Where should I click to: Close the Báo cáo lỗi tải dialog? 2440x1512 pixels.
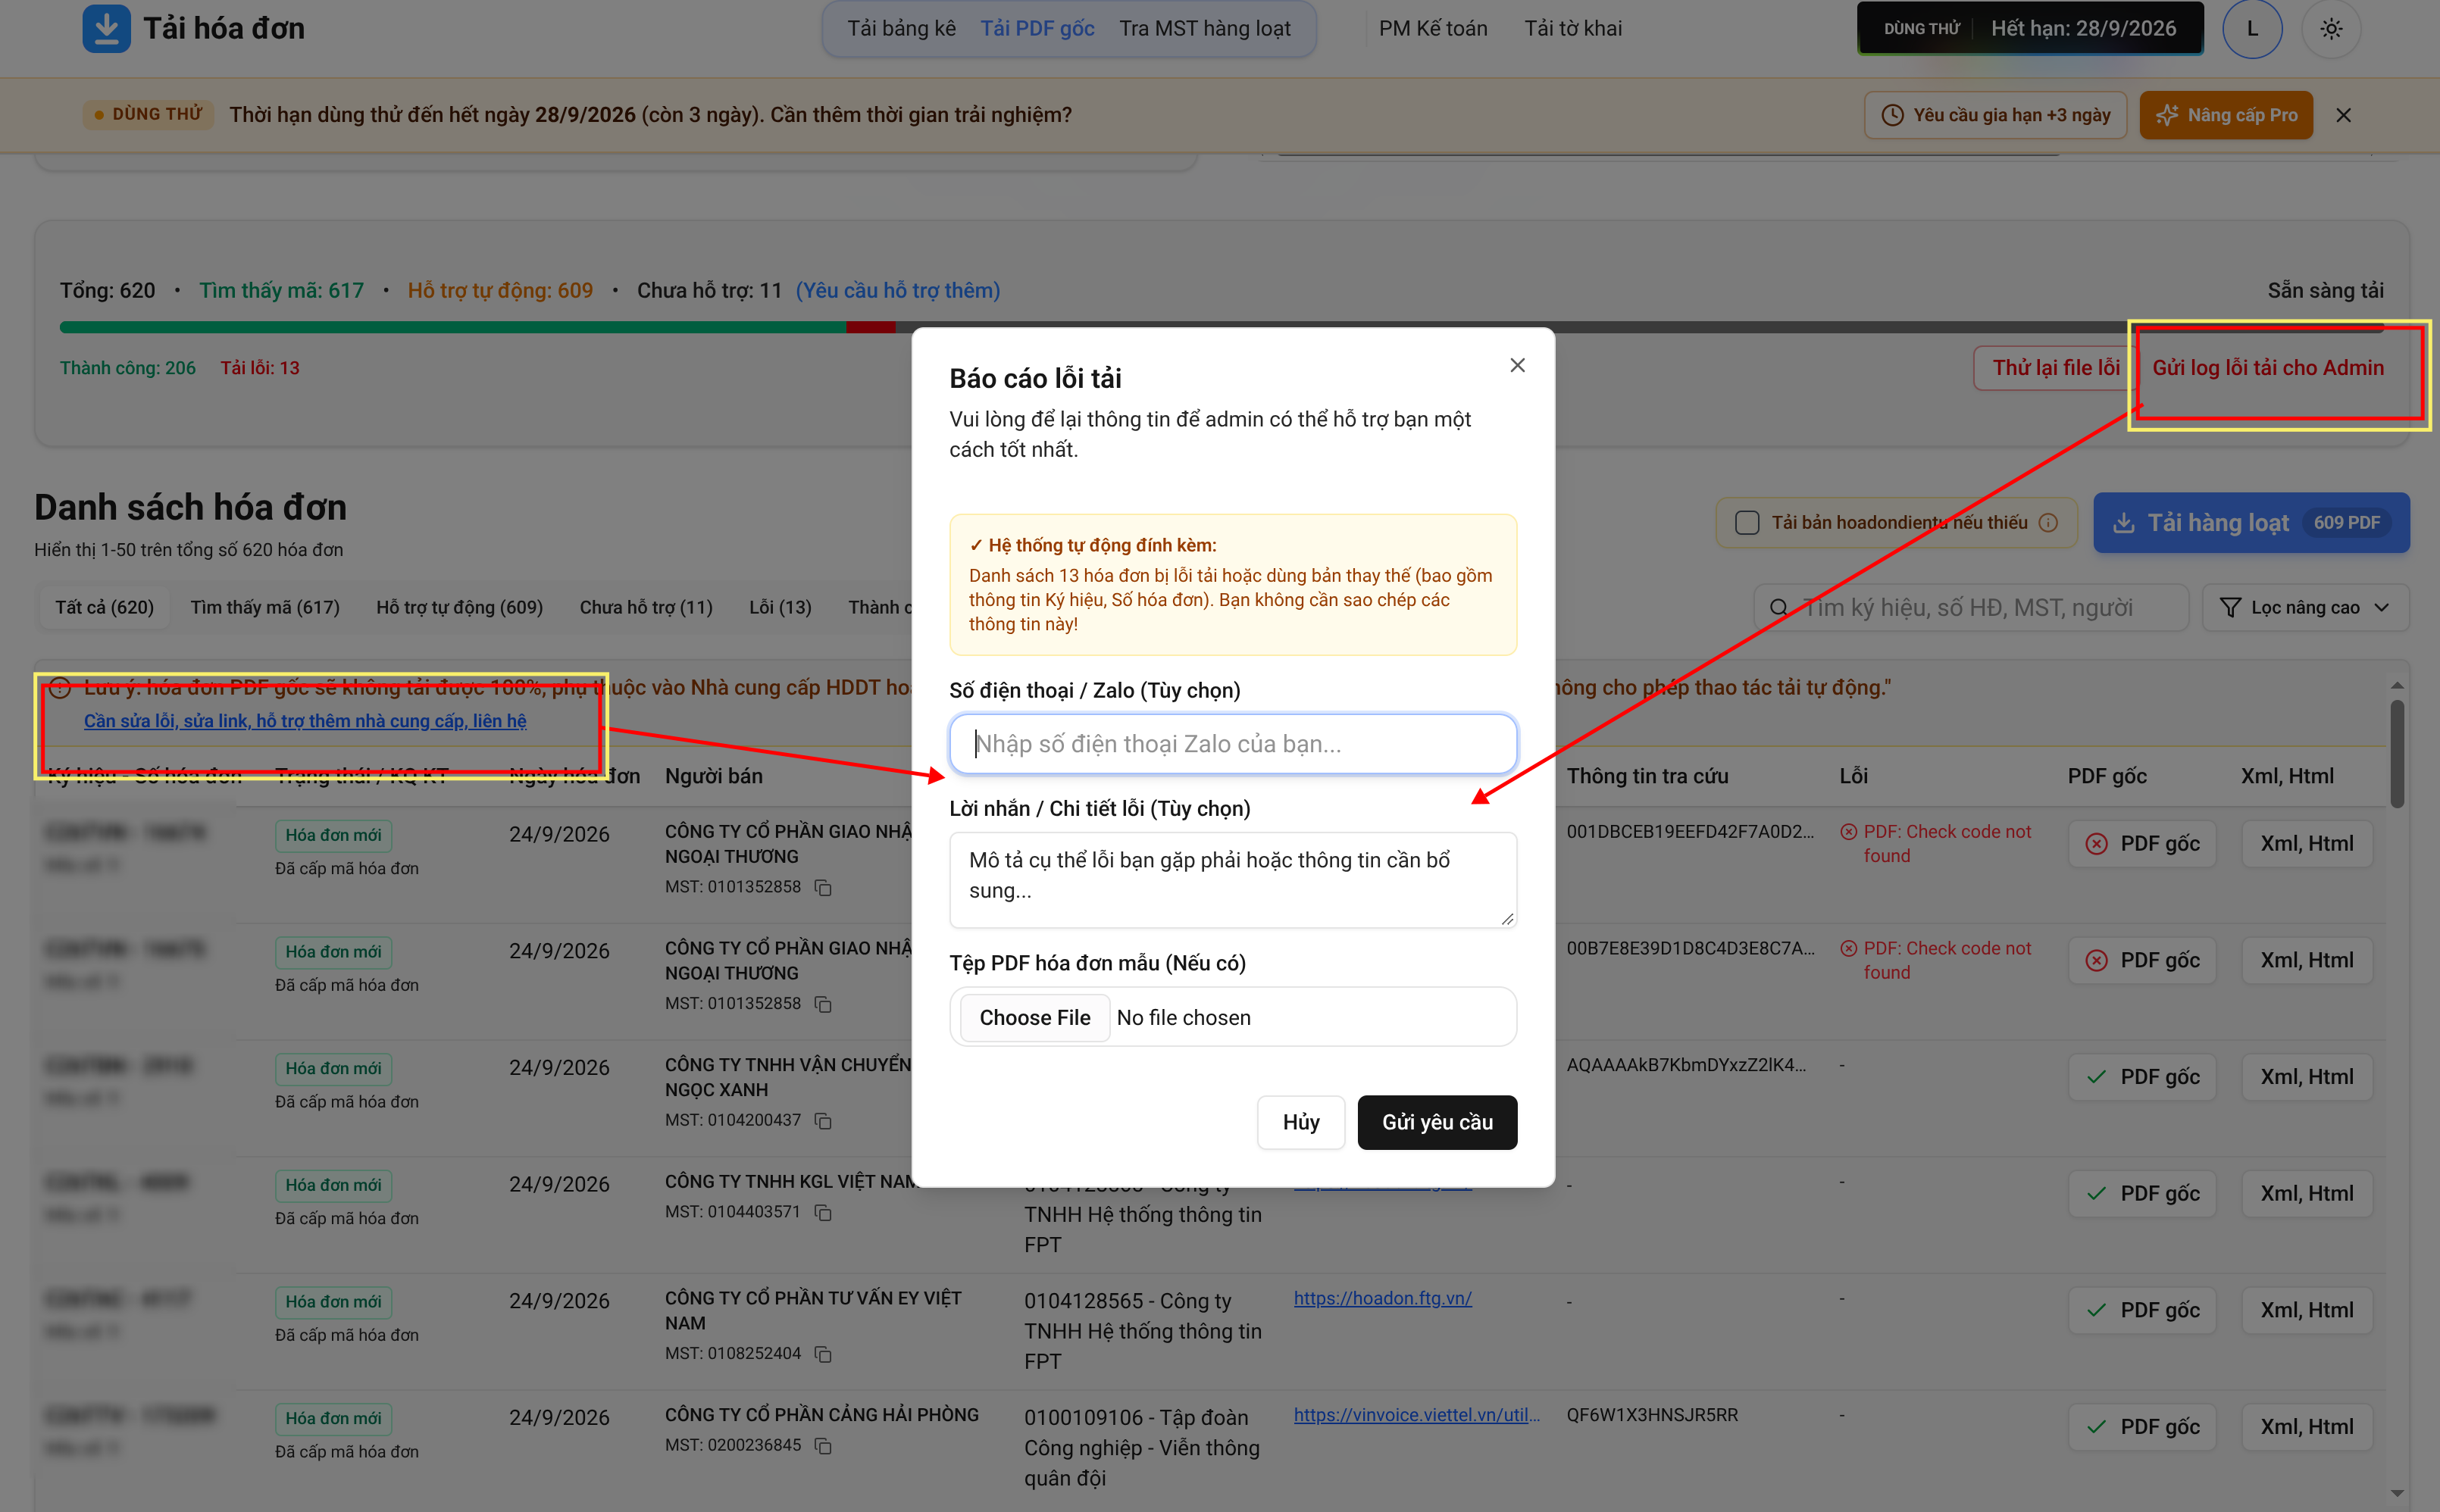tap(1517, 365)
